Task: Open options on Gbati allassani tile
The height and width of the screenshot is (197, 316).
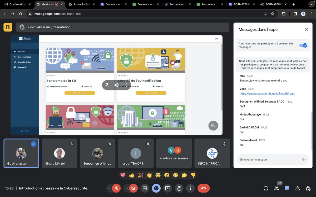Action: click(33, 144)
